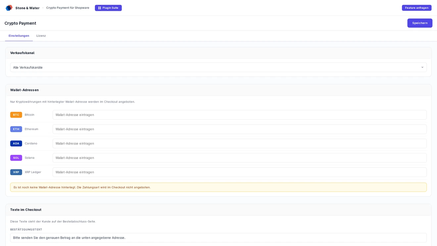Click into the Bestätigungstext input field
This screenshot has height=246, width=437.
[218, 238]
